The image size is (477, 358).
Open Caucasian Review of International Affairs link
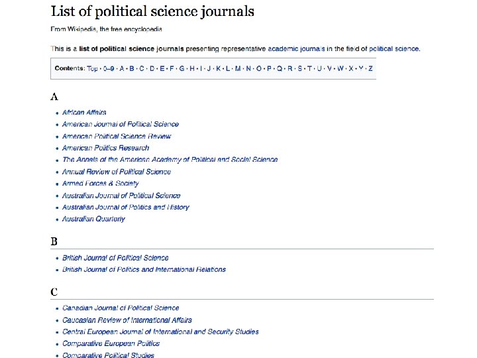(x=127, y=320)
